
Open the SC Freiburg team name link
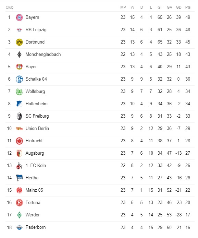[37, 116]
